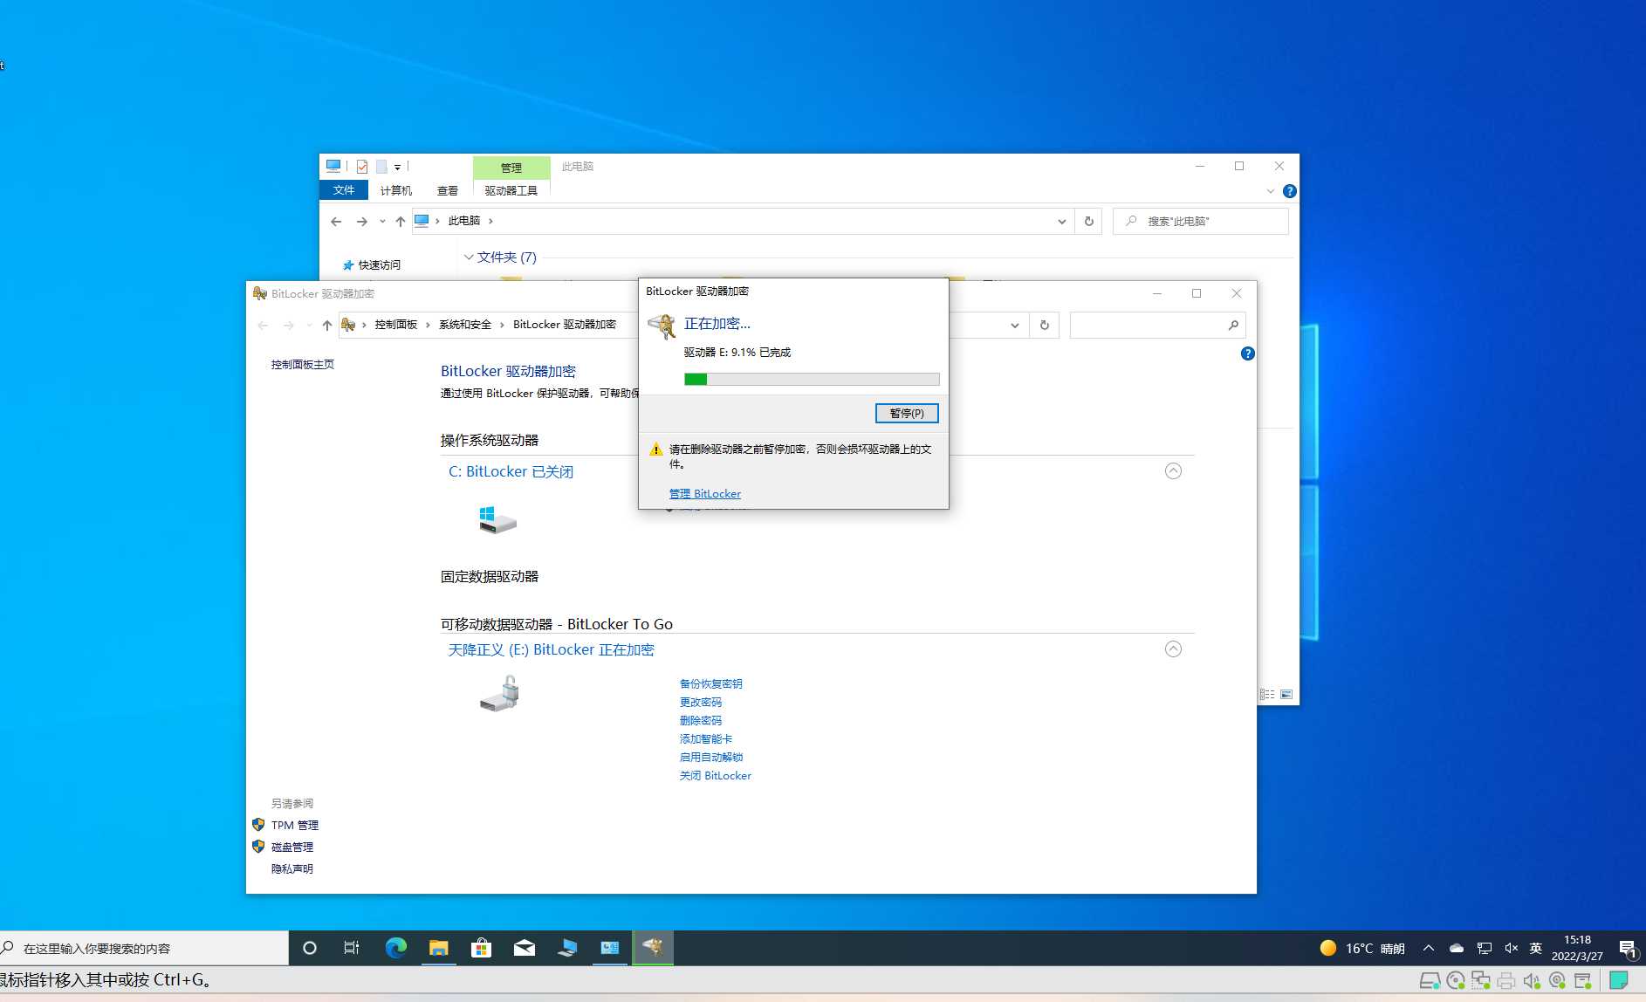Collapse the C: BitLocker section chevron

pyautogui.click(x=1173, y=471)
